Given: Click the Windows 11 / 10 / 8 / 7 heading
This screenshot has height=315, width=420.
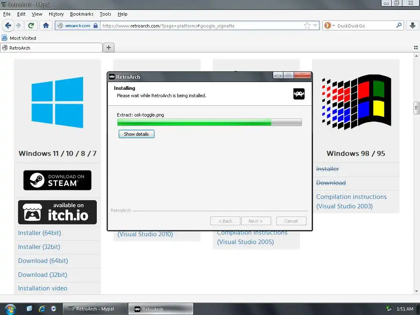Looking at the screenshot, I should pyautogui.click(x=57, y=153).
